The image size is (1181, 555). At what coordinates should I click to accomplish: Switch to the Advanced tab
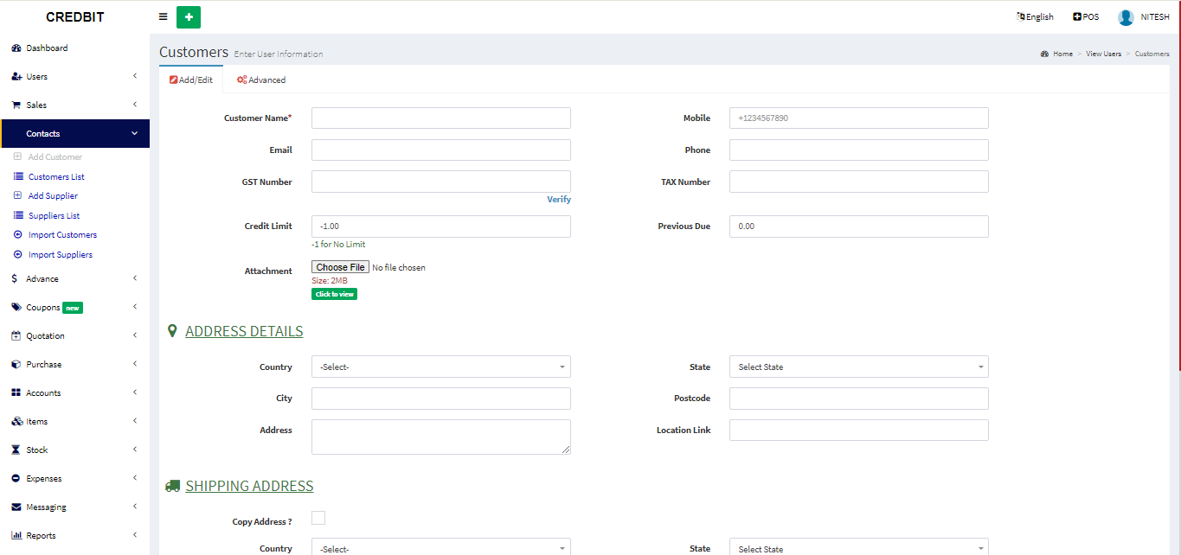pos(261,80)
